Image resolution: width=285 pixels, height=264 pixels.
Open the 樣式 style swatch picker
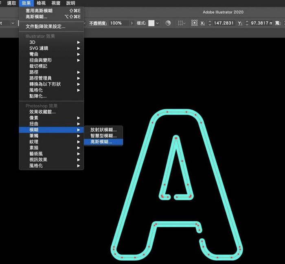[x=151, y=23]
